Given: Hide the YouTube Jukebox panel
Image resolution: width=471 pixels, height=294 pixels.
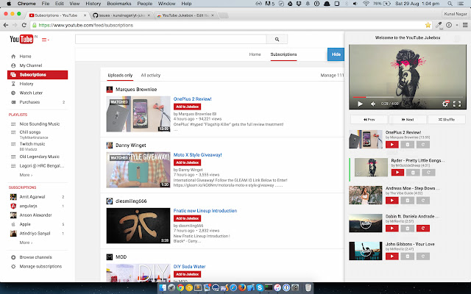Looking at the screenshot, I should click(x=336, y=54).
